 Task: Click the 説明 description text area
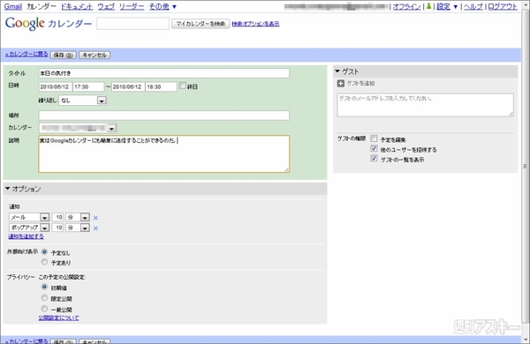pos(164,154)
